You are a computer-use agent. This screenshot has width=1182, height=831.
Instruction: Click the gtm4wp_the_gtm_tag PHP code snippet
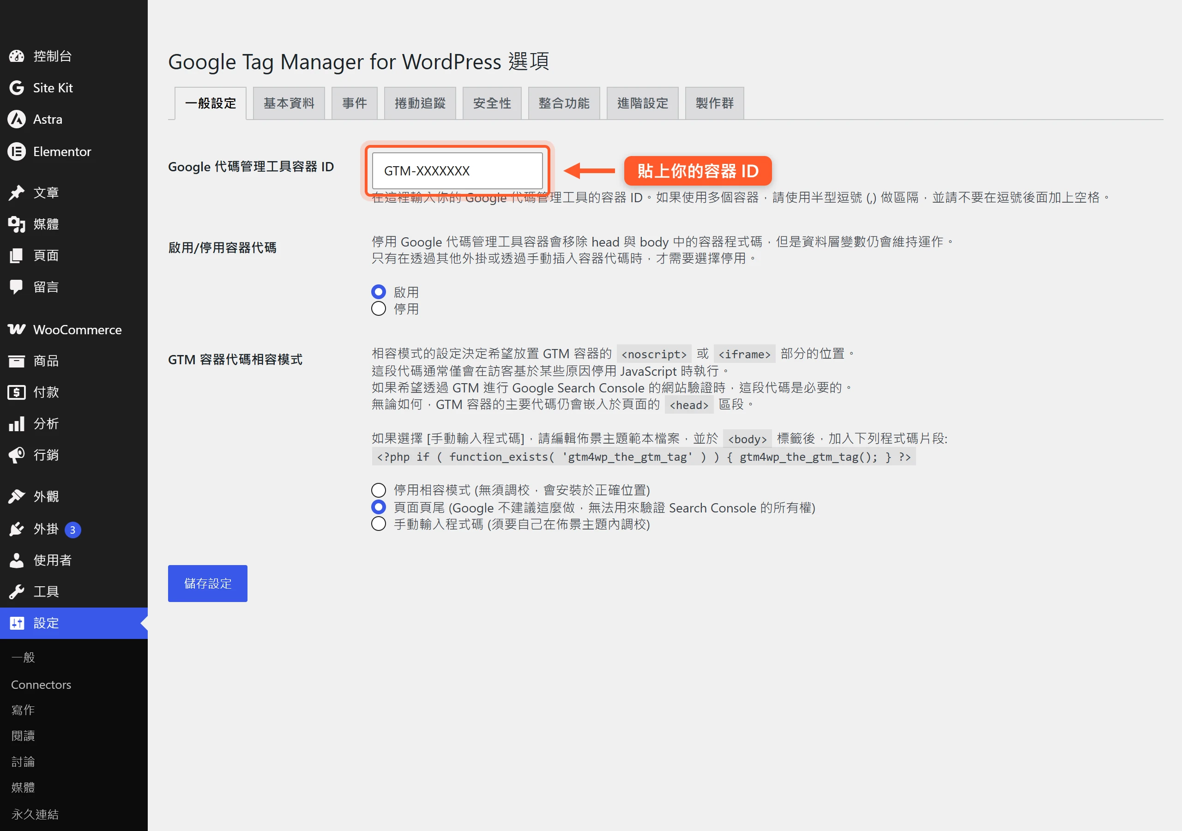click(x=644, y=457)
